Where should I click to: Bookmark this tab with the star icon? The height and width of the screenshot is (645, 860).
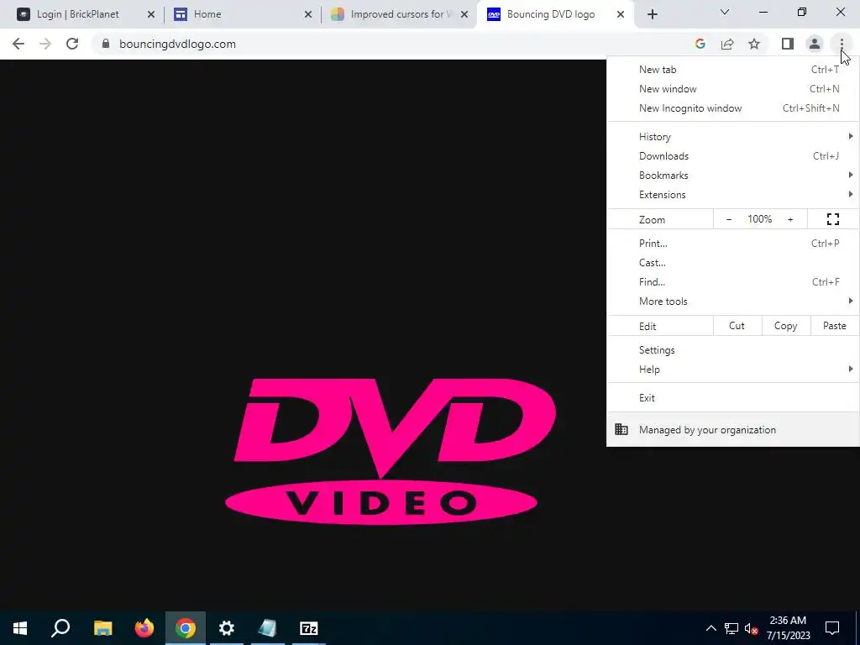(754, 44)
